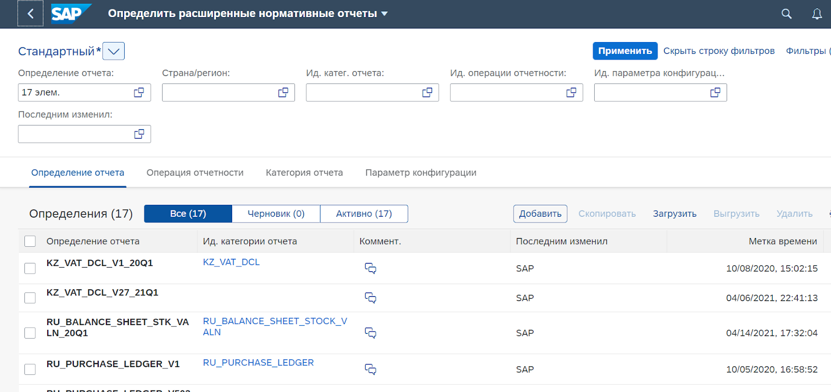
Task: Open the RU_BALANCE_SHEET_STOCK_VALN category link
Action: [275, 327]
